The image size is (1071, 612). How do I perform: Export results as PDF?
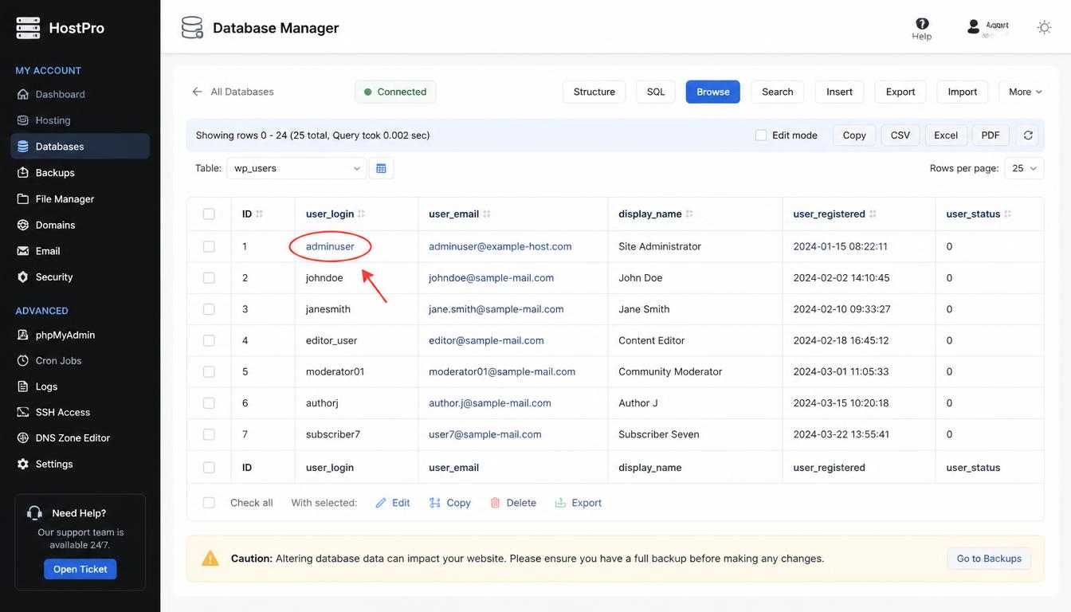[x=991, y=135]
